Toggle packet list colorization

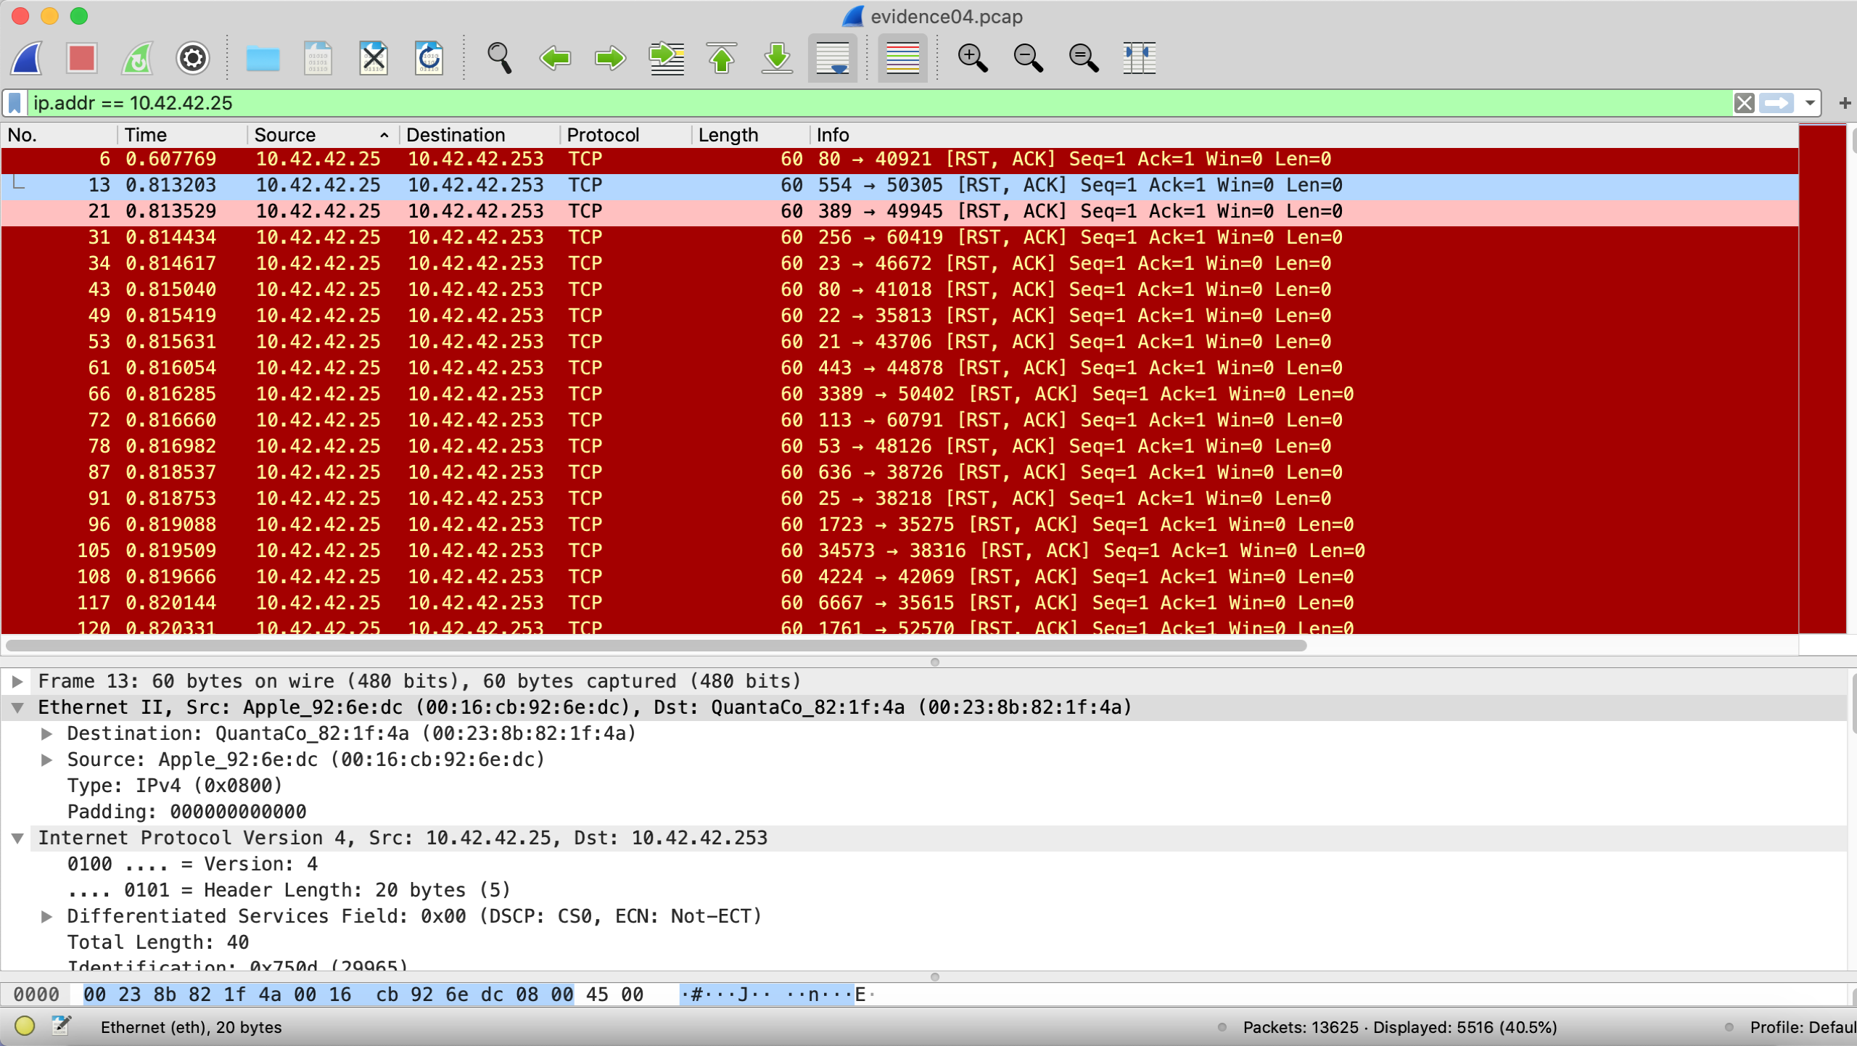(902, 58)
